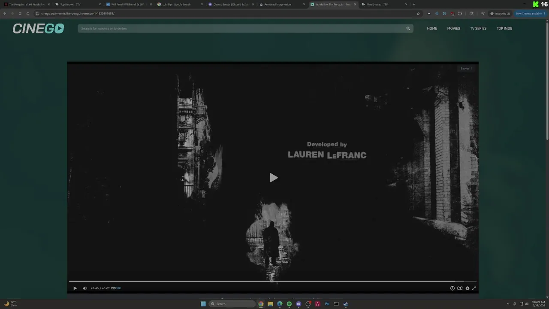The width and height of the screenshot is (549, 309).
Task: Open the weather widget on the taskbar
Action: tap(11, 304)
